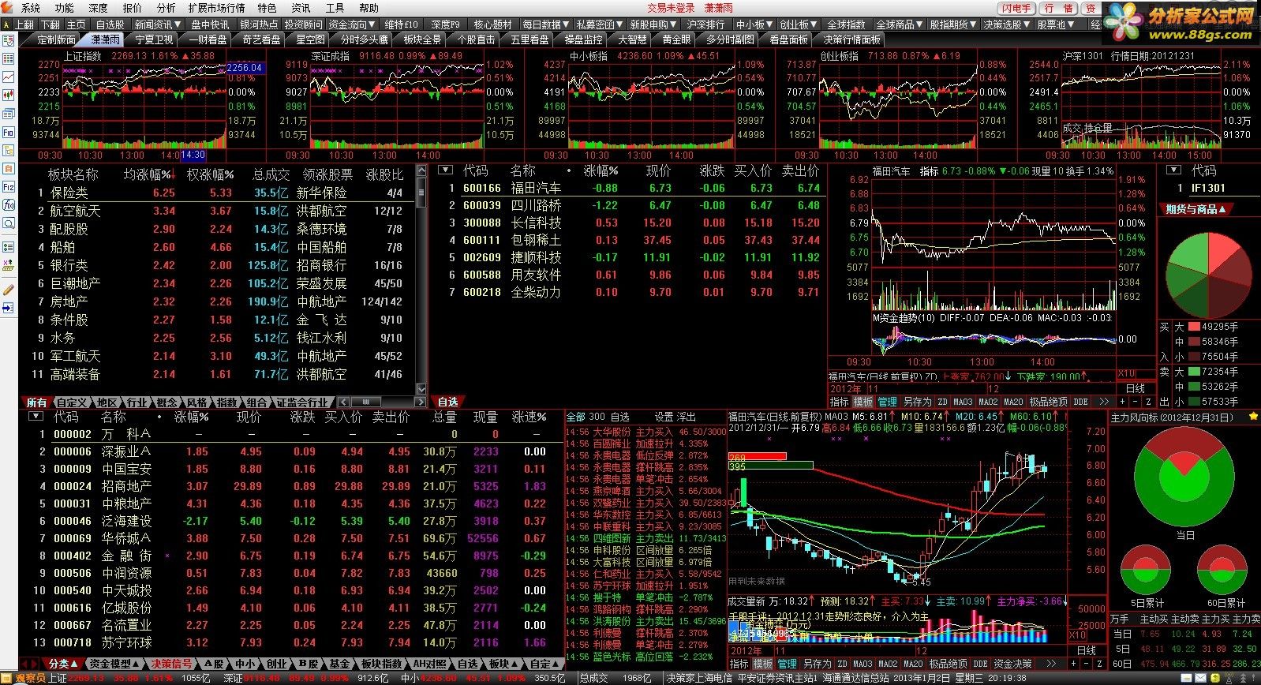Click the F12 sidebar icon
The image size is (1261, 685).
[8, 187]
